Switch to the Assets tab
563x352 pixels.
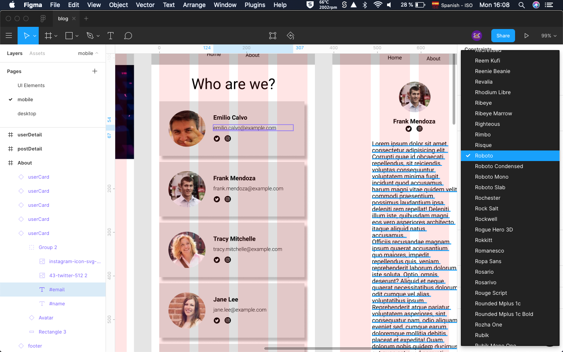tap(37, 53)
